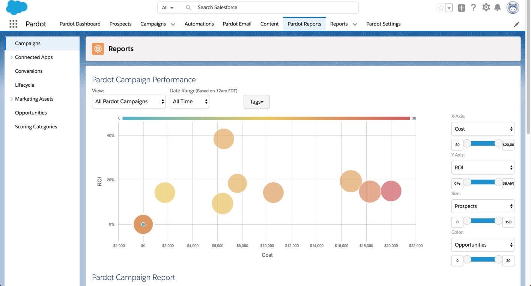Open the setup gear icon
The width and height of the screenshot is (531, 286).
pyautogui.click(x=486, y=8)
